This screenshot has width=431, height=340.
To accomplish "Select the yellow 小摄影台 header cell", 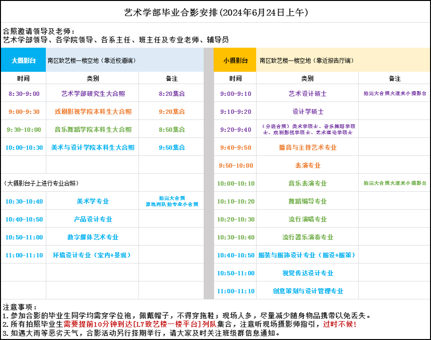I will [x=235, y=60].
